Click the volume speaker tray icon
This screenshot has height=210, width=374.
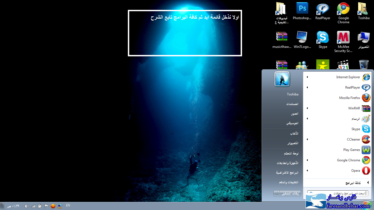pos(27,206)
